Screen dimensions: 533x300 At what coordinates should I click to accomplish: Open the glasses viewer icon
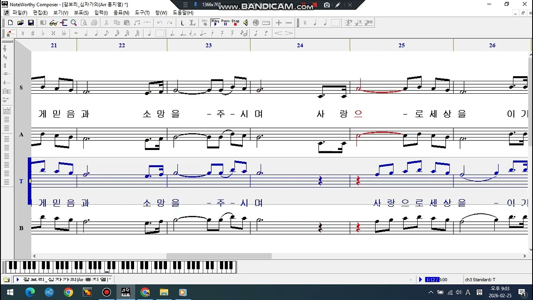click(53, 23)
